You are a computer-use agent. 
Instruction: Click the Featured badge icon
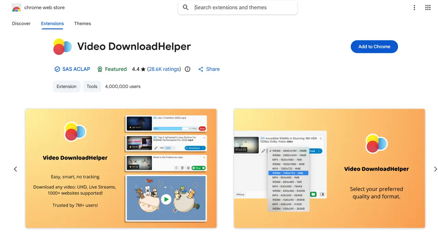tap(100, 69)
